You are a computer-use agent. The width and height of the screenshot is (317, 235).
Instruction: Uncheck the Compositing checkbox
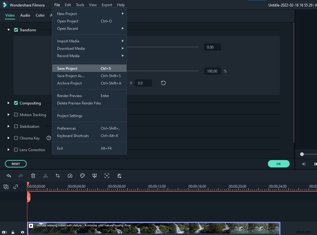tap(16, 103)
